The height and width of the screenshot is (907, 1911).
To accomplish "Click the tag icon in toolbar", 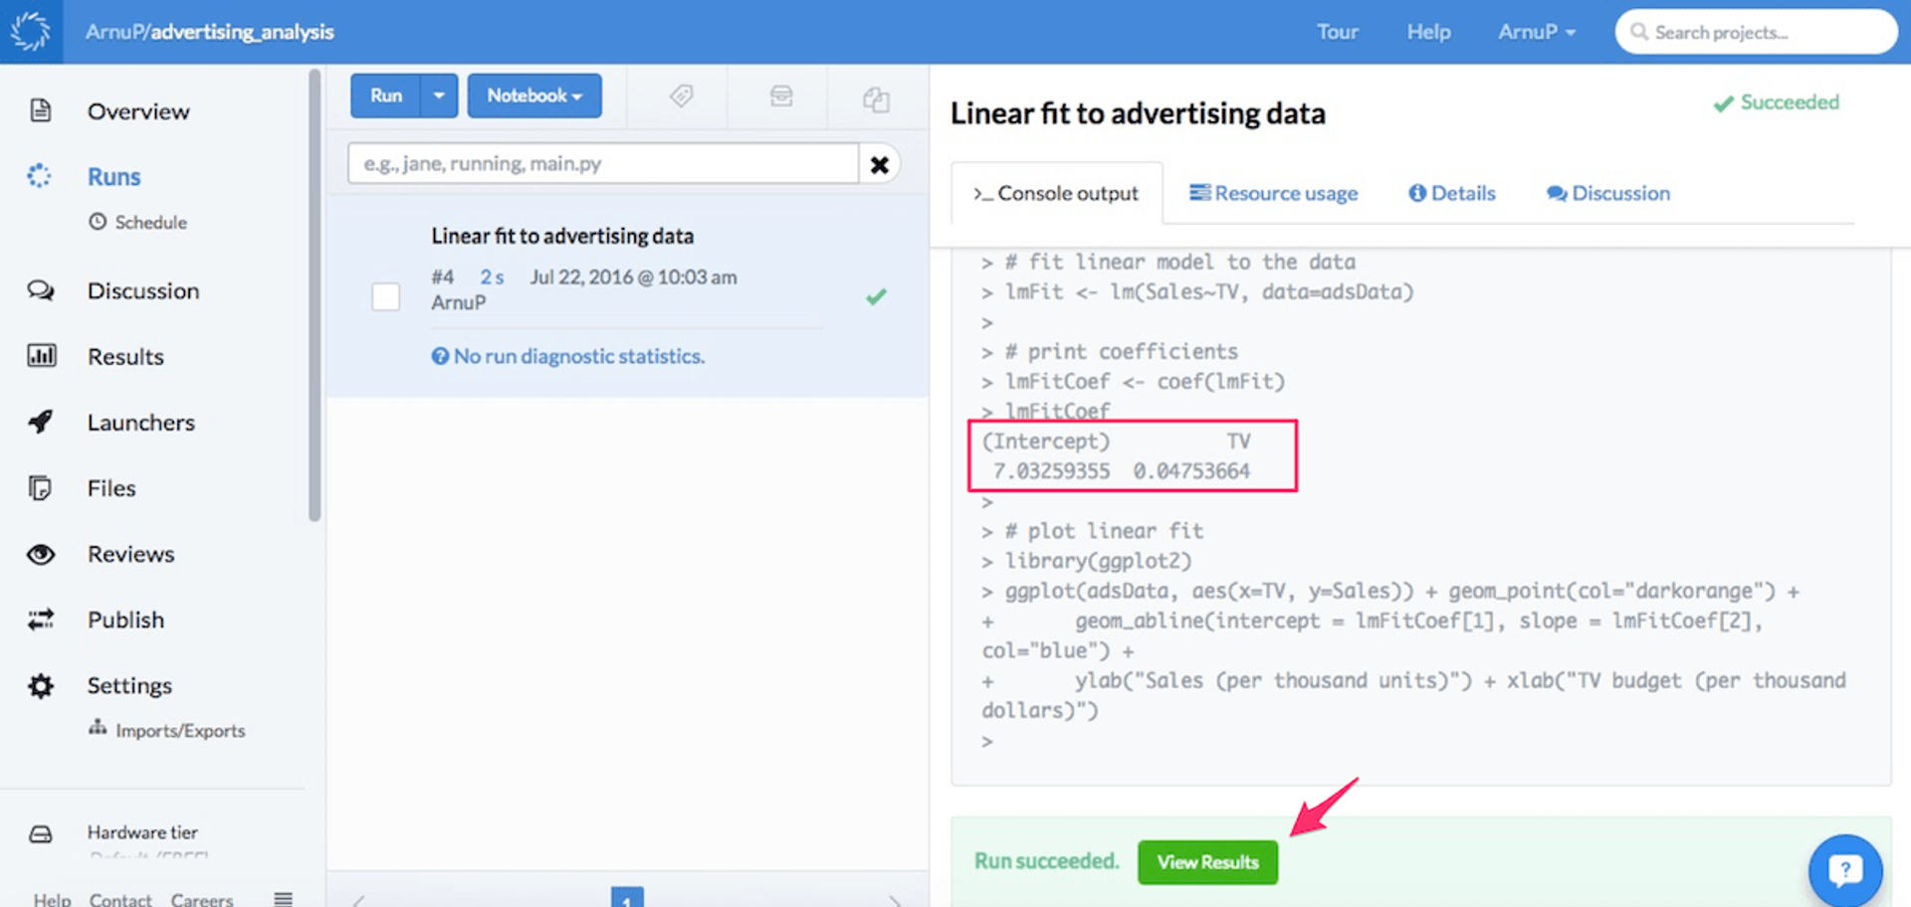I will click(681, 95).
